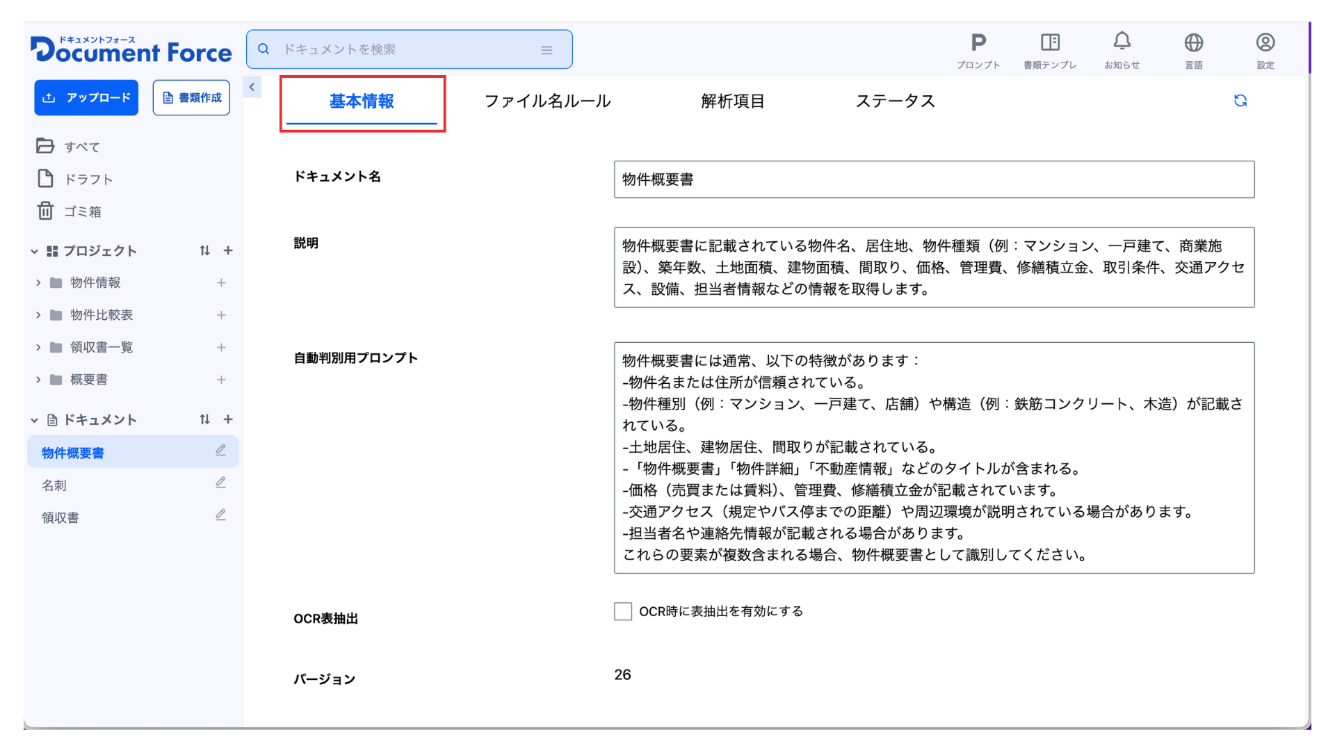This screenshot has width=1335, height=751.
Task: Select the 名刺 document
Action: coord(54,485)
